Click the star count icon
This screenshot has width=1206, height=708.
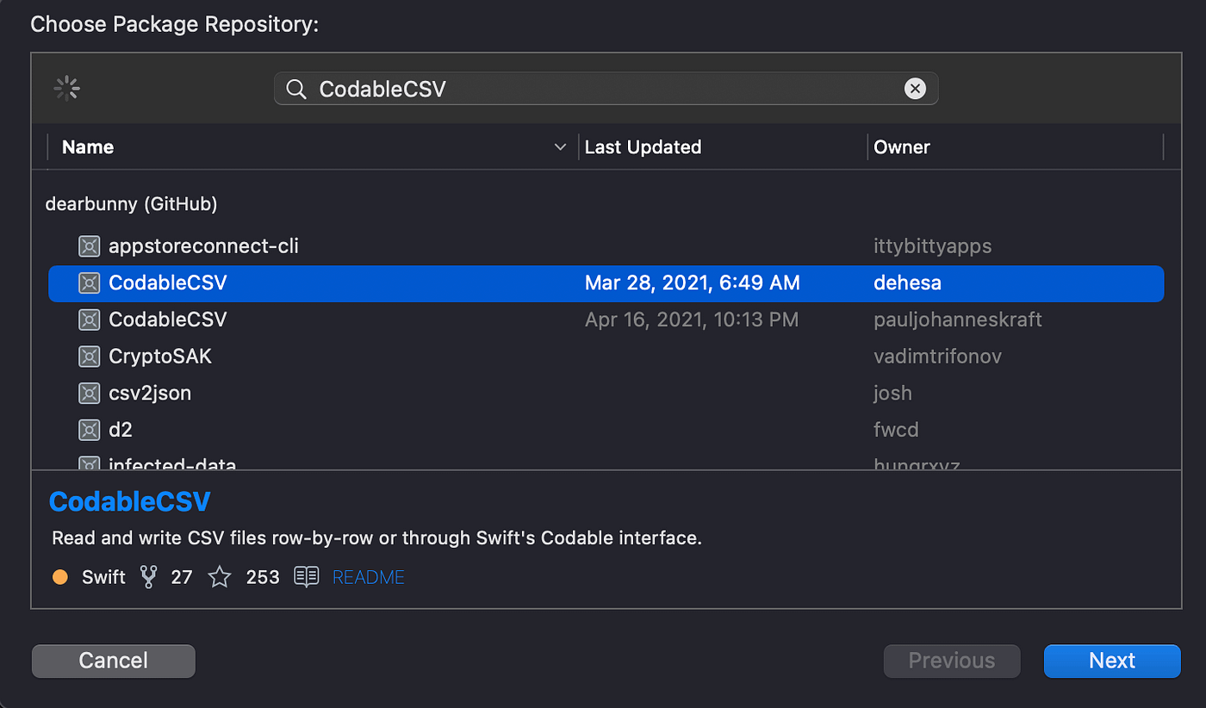point(220,577)
